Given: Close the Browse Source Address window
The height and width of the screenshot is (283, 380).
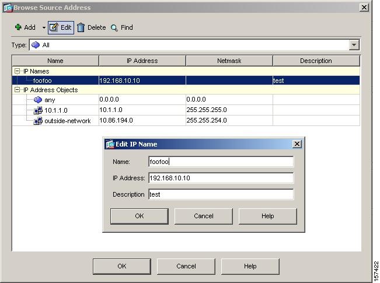Looking at the screenshot, I should pos(364,8).
